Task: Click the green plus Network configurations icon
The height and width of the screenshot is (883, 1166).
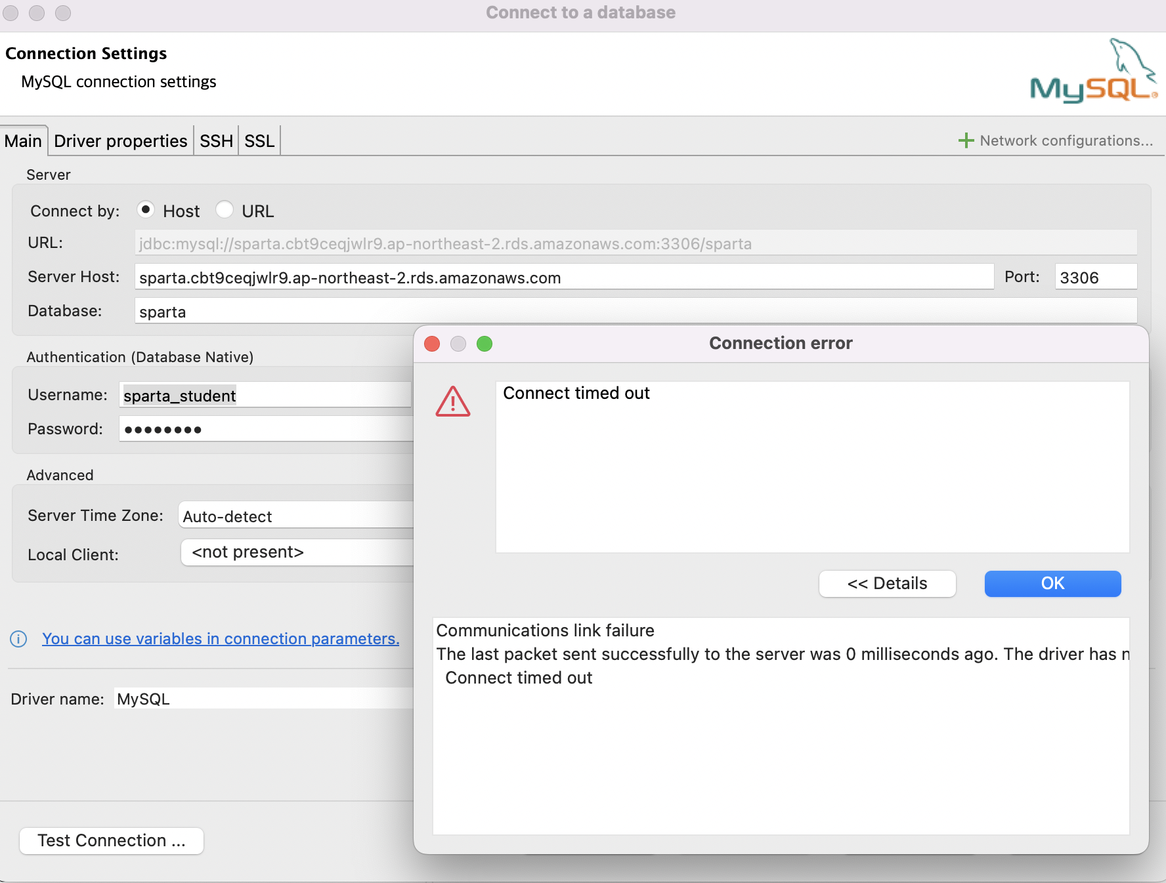Action: [965, 140]
